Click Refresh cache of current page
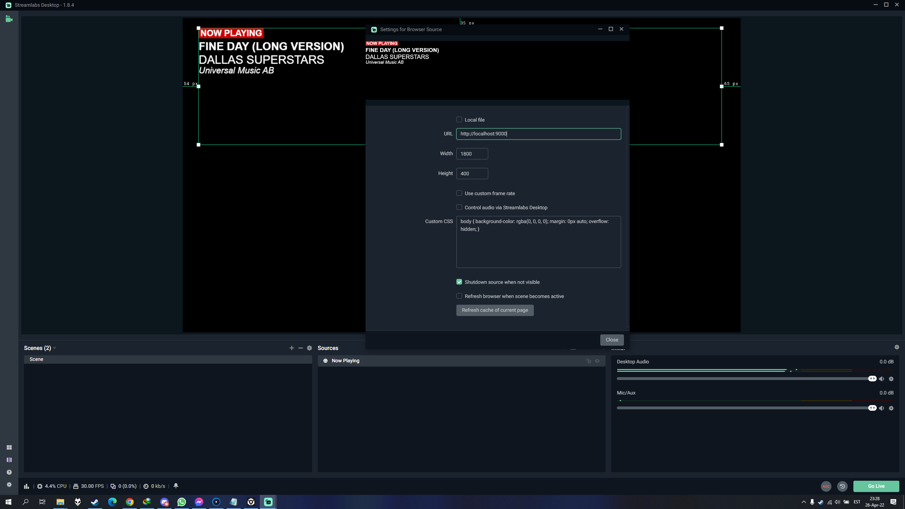Screen dimensions: 905x509 (495, 310)
